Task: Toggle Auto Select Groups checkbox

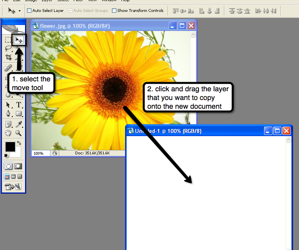Action: (70, 10)
